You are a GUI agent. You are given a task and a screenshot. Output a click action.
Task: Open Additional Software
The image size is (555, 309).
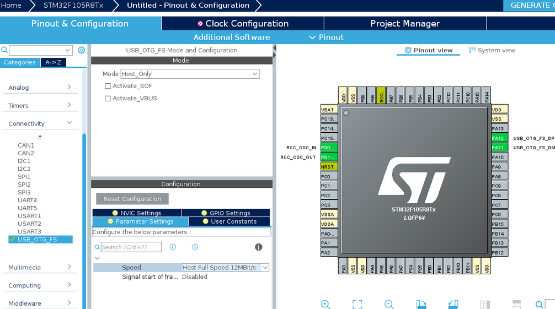[232, 37]
